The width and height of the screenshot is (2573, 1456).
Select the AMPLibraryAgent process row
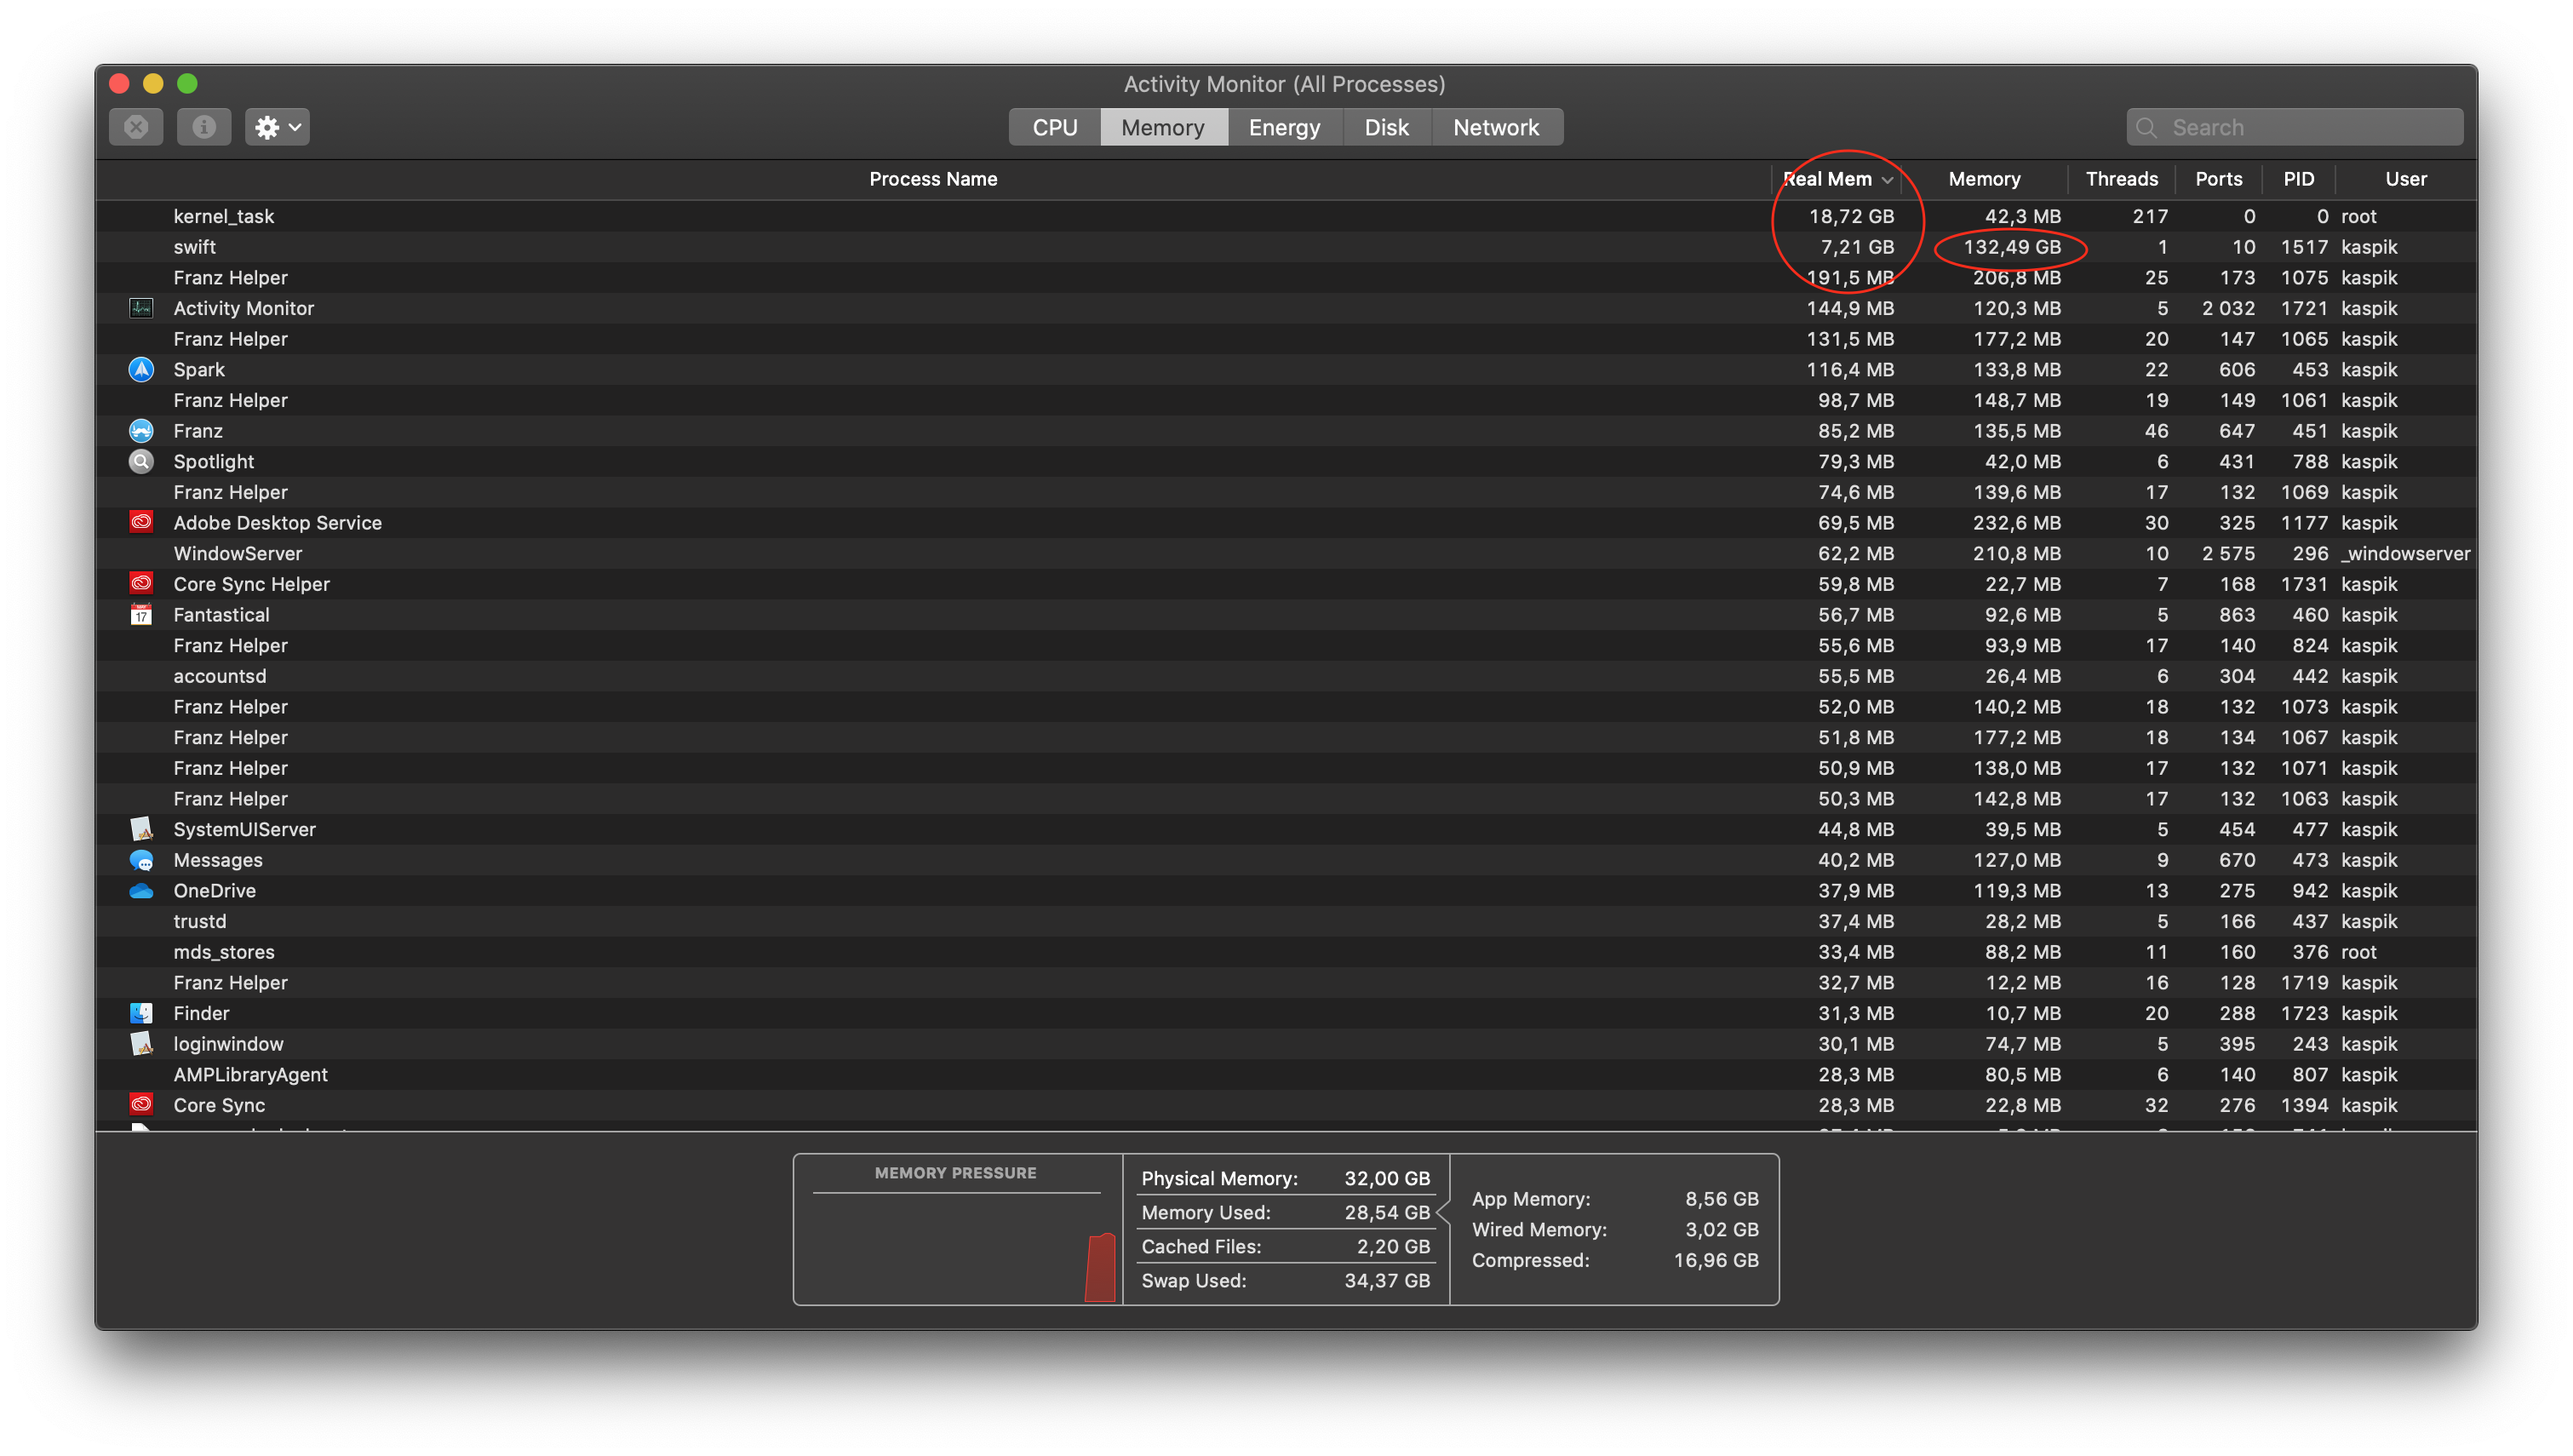(x=1286, y=1074)
